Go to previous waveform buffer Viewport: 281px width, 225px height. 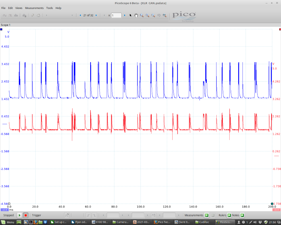tap(80, 15)
